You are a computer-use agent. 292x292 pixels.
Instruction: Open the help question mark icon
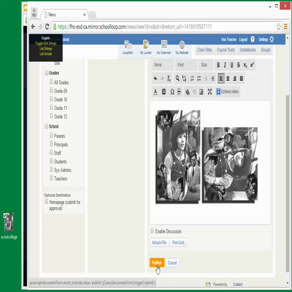(x=252, y=39)
